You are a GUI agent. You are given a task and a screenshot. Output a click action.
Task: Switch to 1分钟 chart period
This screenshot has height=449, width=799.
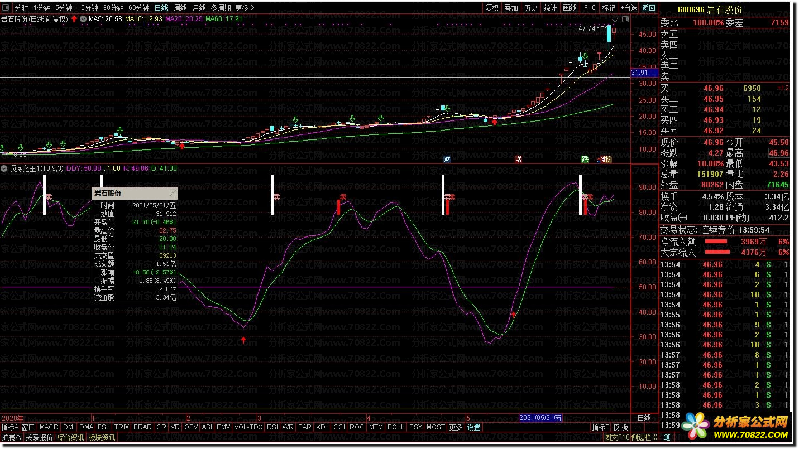(x=42, y=8)
